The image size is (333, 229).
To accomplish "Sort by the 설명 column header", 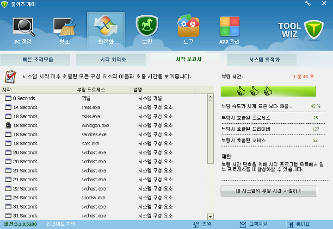I will [162, 89].
